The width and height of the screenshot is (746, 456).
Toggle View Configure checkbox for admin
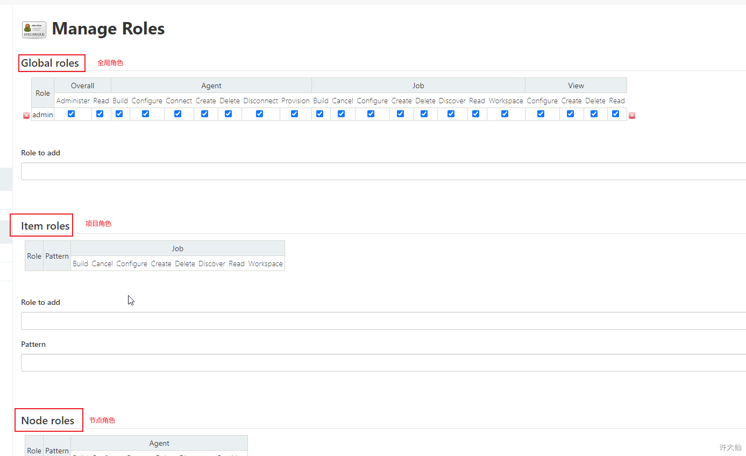[541, 114]
